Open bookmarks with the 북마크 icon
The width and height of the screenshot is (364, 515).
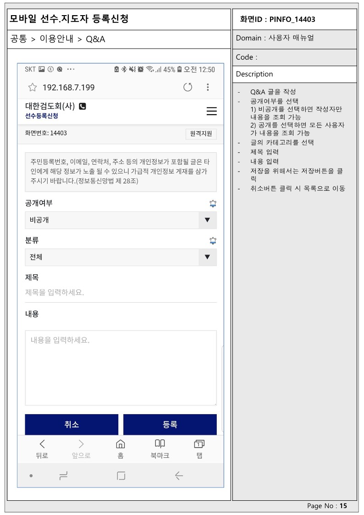pyautogui.click(x=160, y=449)
